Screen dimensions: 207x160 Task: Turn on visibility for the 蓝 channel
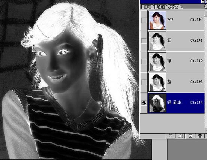tap(144, 82)
